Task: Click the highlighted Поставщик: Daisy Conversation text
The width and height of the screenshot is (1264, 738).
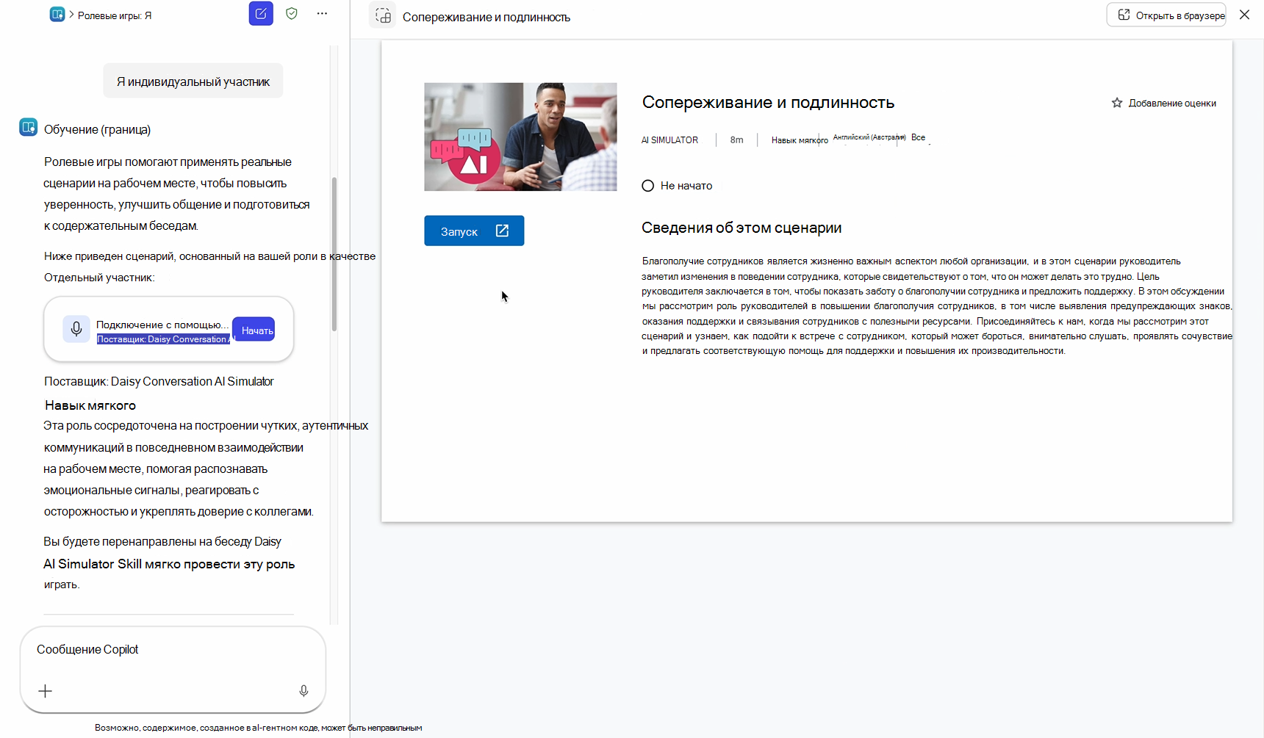Action: click(x=163, y=339)
